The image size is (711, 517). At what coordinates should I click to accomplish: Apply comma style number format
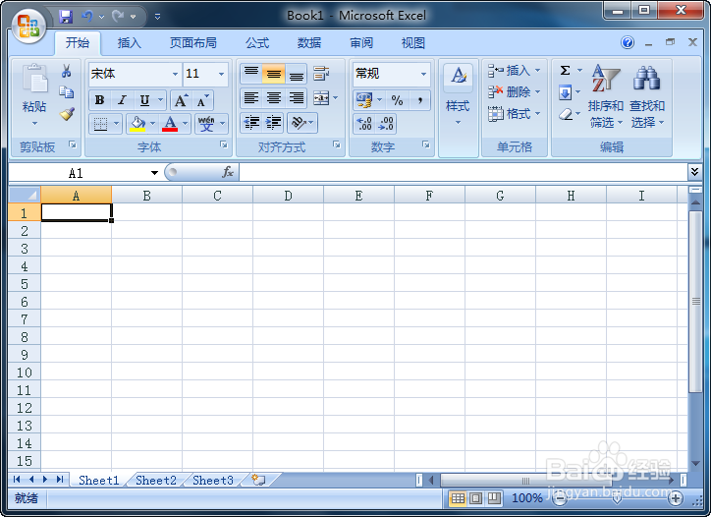point(420,100)
